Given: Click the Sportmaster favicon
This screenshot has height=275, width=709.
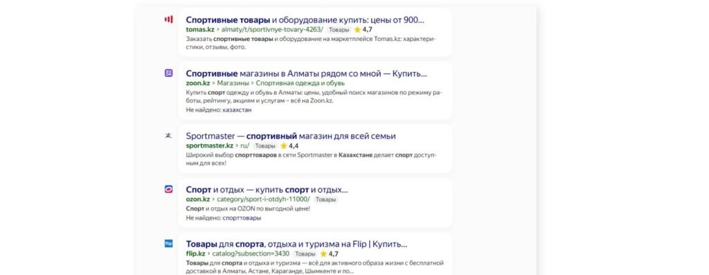Looking at the screenshot, I should (169, 135).
